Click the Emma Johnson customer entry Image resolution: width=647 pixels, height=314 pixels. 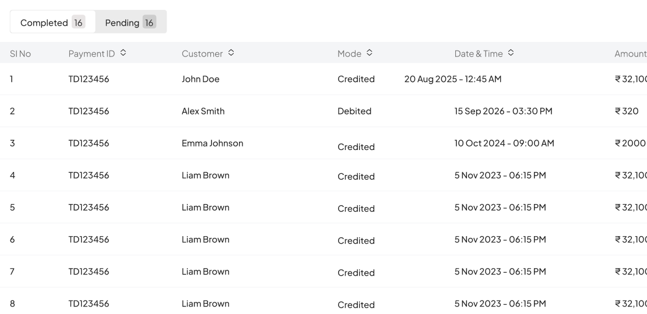212,143
